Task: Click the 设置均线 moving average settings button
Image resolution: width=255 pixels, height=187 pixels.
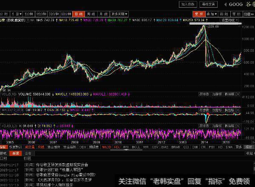Action: [x=228, y=20]
